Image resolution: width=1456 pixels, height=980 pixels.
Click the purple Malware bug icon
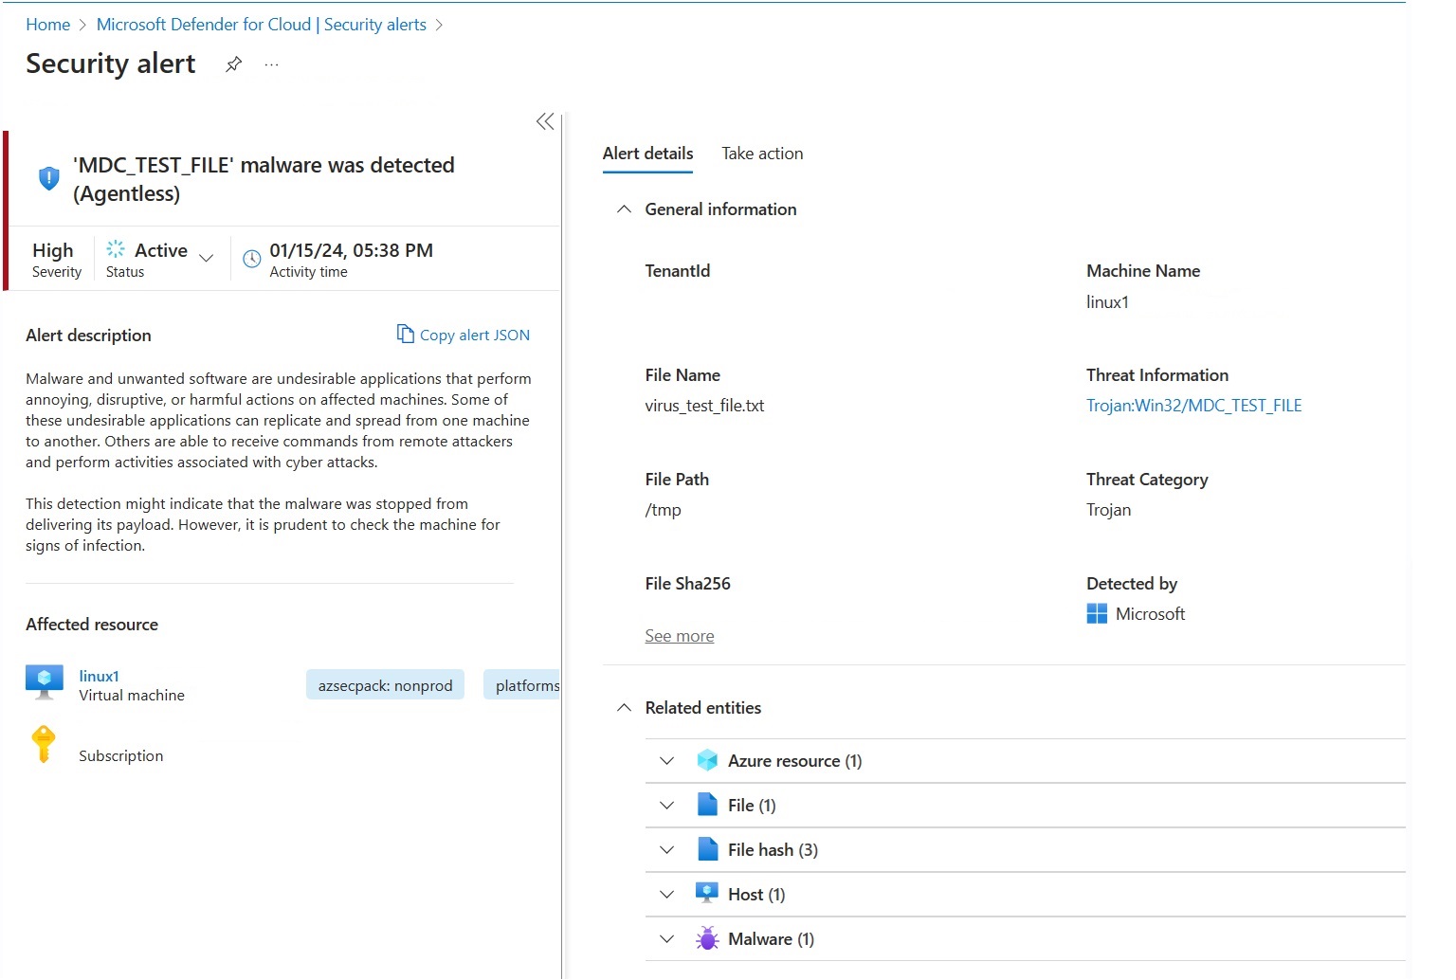[x=707, y=938]
